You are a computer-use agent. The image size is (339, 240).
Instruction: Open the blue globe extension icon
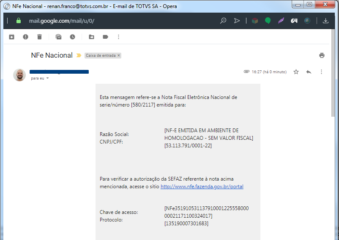(x=307, y=21)
